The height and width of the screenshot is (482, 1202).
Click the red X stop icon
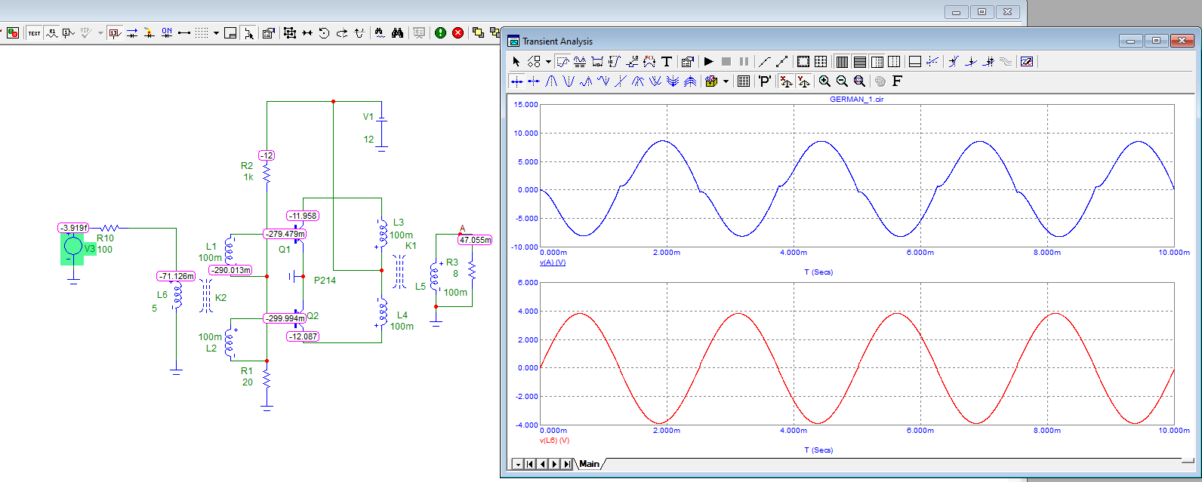pyautogui.click(x=458, y=33)
